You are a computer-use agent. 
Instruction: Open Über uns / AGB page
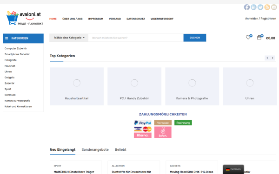point(73,19)
